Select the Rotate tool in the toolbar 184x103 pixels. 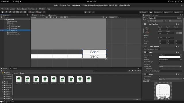(x=10, y=12)
